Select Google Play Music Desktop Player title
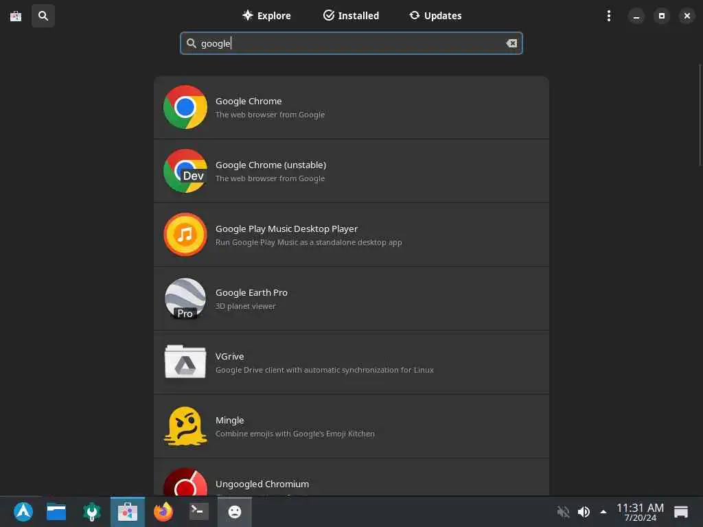 pyautogui.click(x=286, y=229)
